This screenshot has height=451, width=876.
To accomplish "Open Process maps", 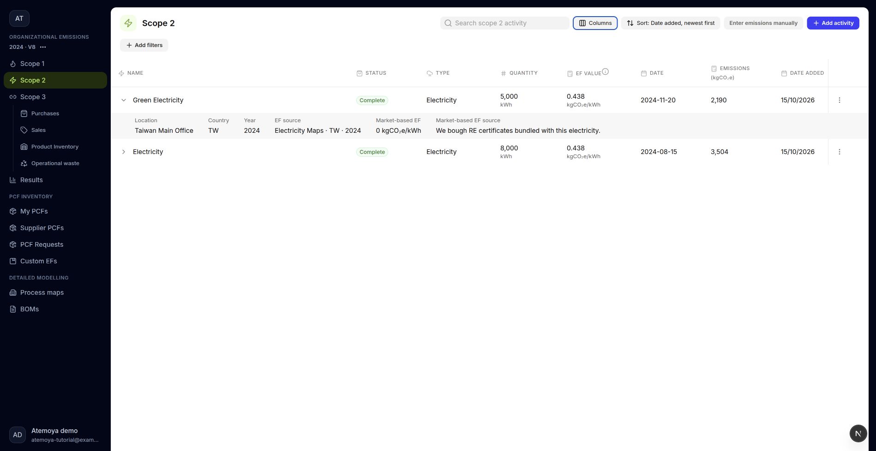I will tap(55, 292).
